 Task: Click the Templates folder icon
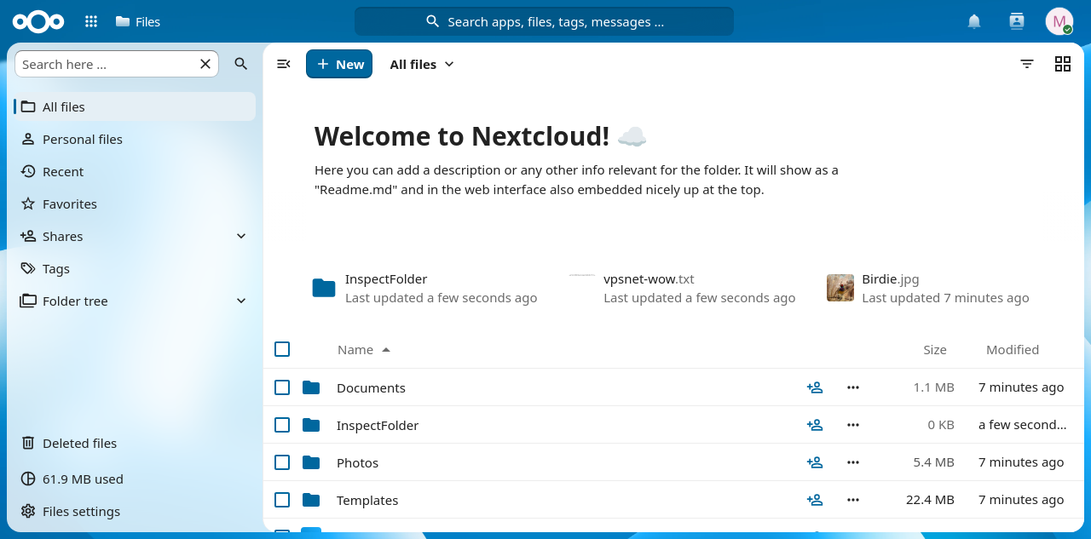311,500
